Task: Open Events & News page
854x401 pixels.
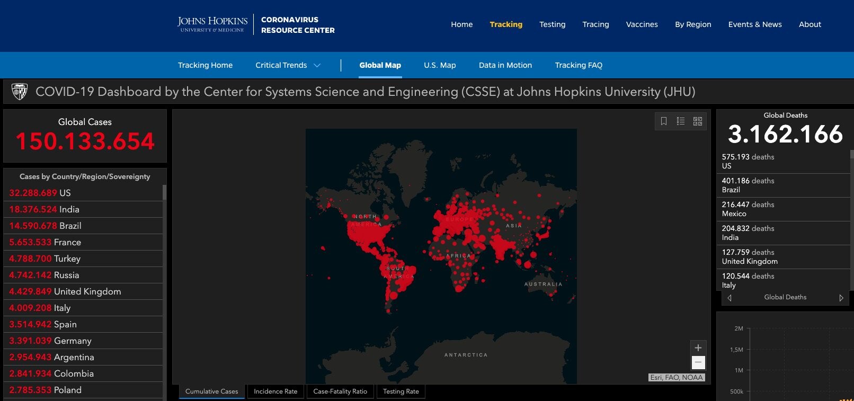Action: [x=755, y=24]
